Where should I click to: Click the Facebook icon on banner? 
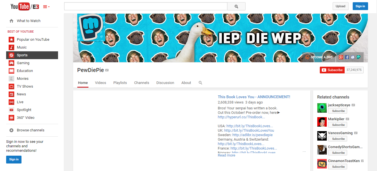coord(347,57)
